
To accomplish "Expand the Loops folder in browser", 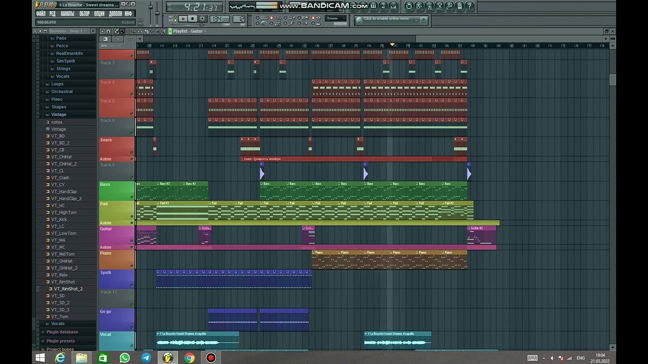I will pos(57,84).
